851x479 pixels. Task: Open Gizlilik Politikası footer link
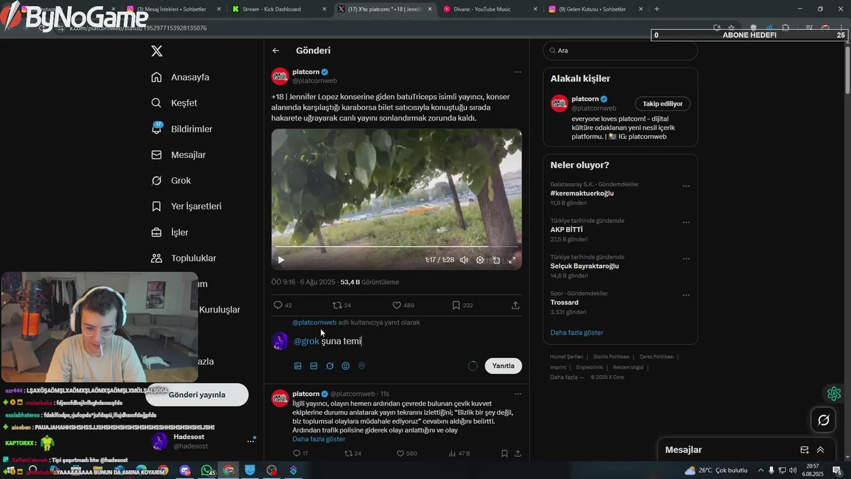pos(611,357)
